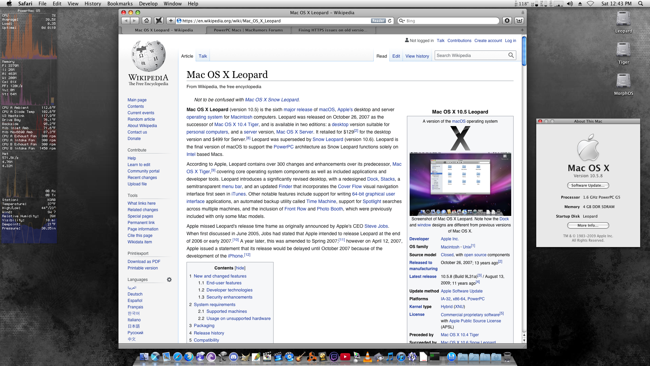
Task: Click the scrollbar down arrow in Safari
Action: (x=524, y=340)
